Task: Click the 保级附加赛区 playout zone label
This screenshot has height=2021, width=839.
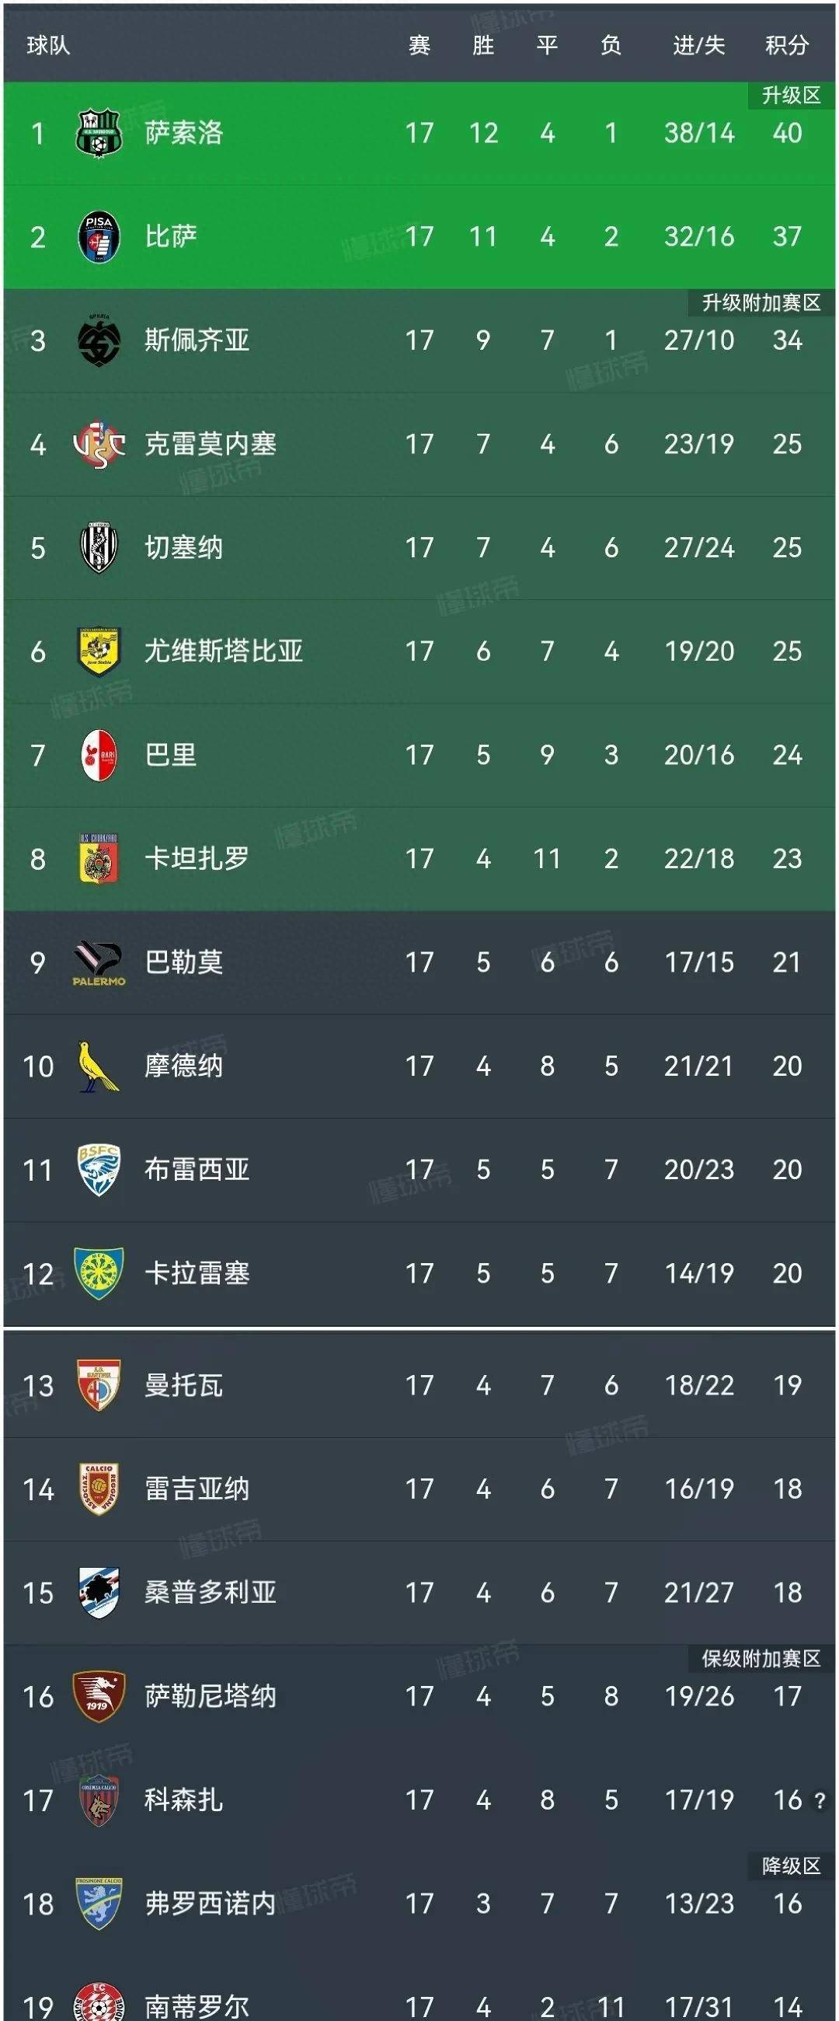Action: click(761, 1659)
